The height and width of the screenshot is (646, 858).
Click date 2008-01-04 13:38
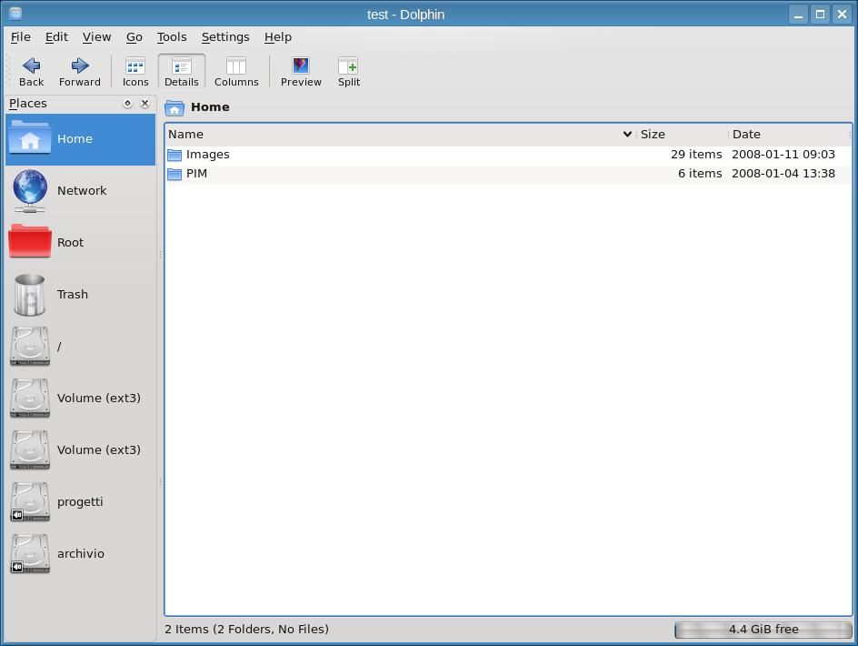(x=783, y=174)
